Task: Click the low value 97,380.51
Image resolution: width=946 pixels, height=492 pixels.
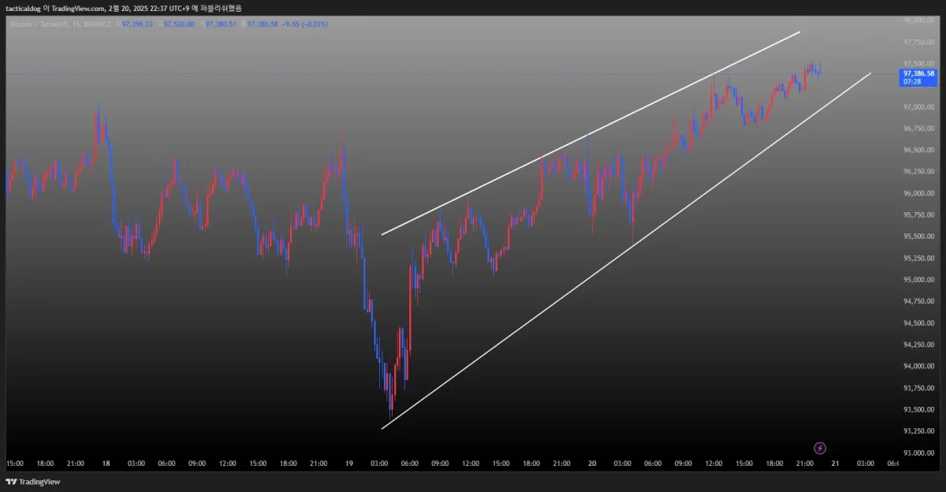Action: pos(222,24)
